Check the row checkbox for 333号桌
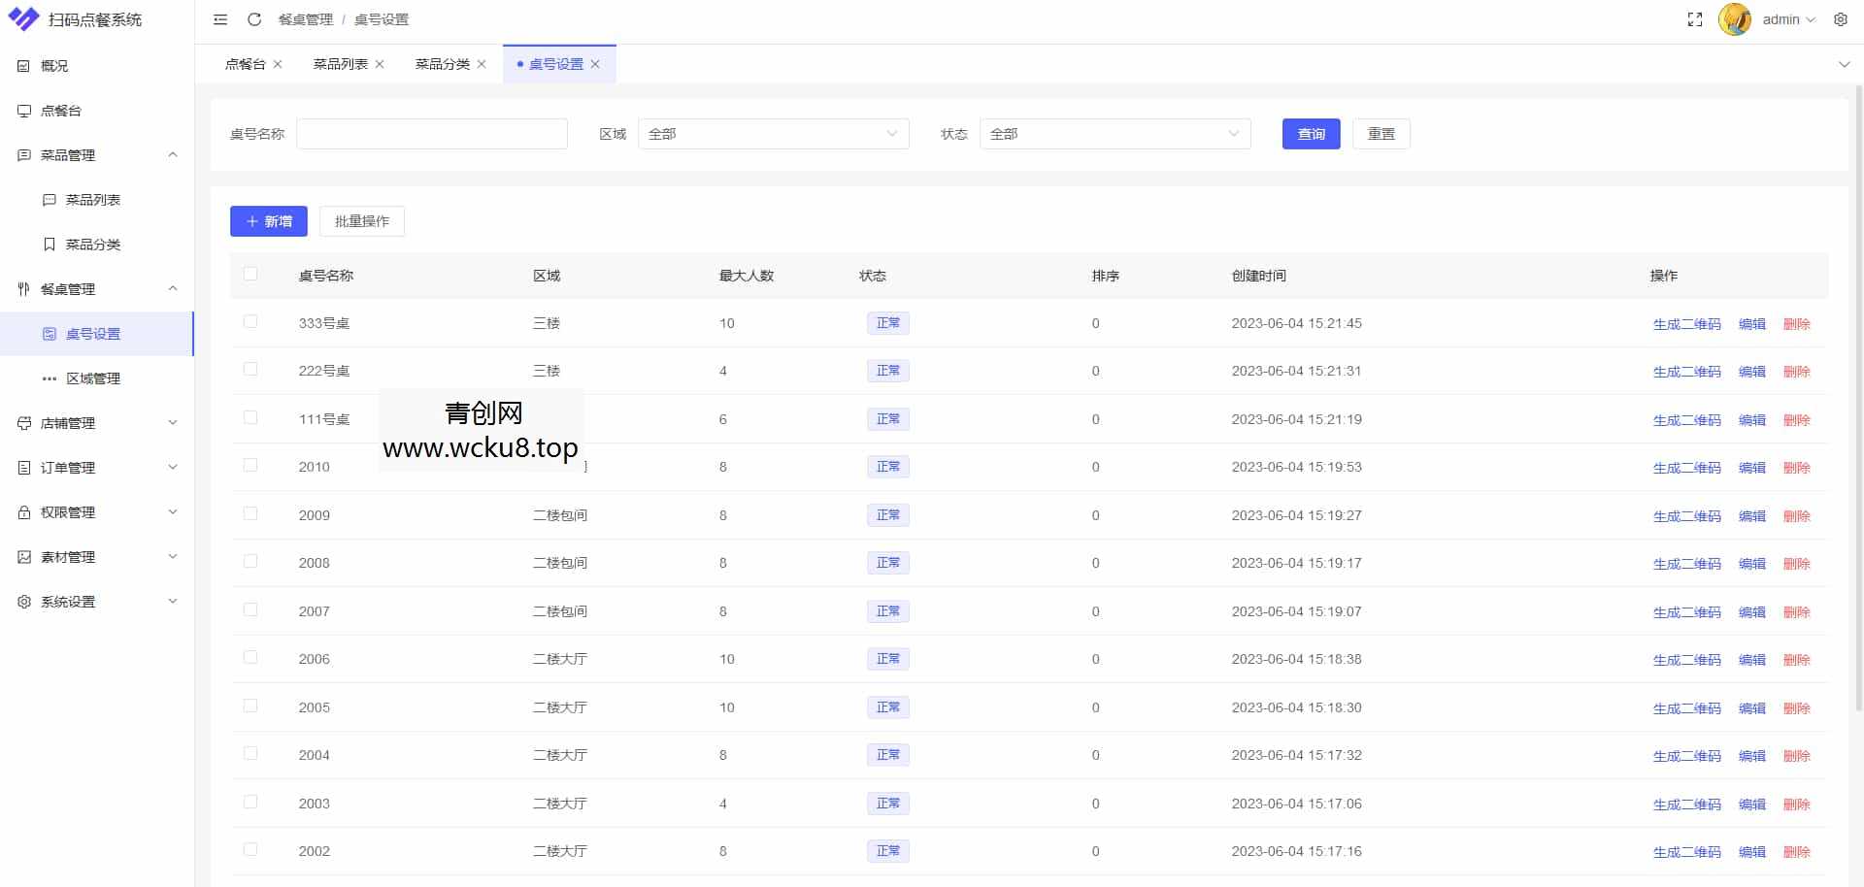 pos(250,321)
